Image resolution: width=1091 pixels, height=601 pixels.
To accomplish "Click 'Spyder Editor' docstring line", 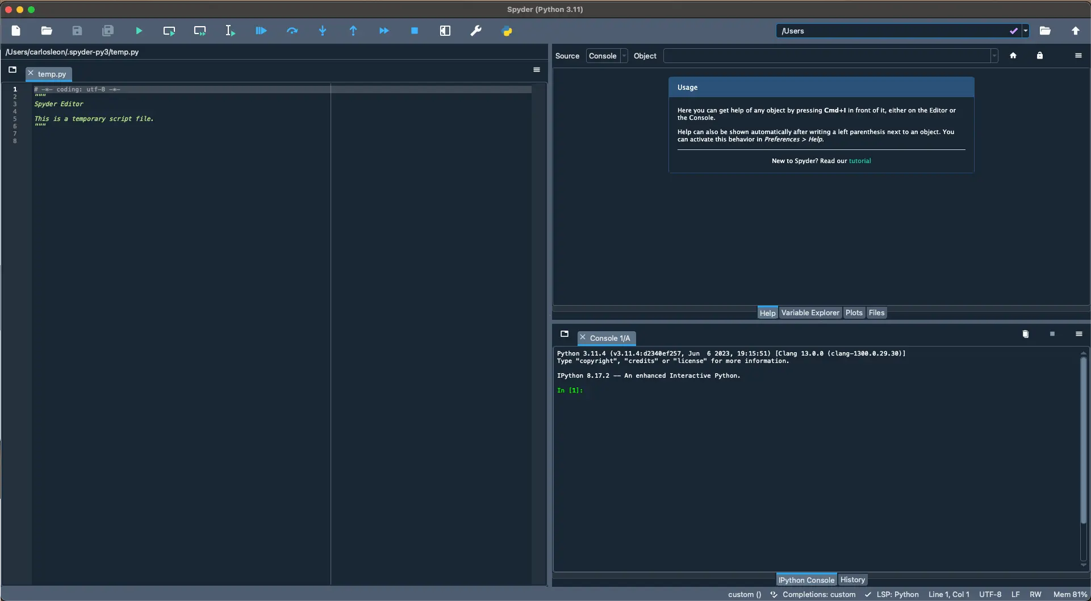I will [58, 104].
